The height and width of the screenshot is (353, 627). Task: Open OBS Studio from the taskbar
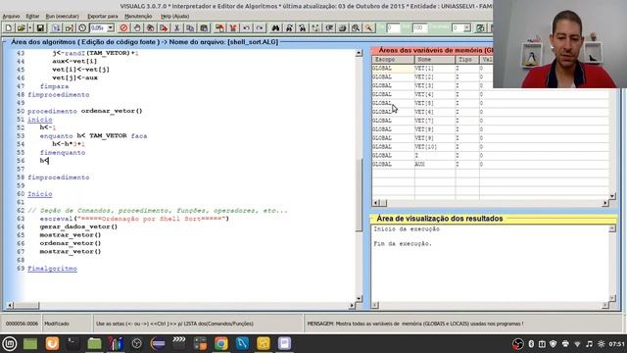[137, 343]
